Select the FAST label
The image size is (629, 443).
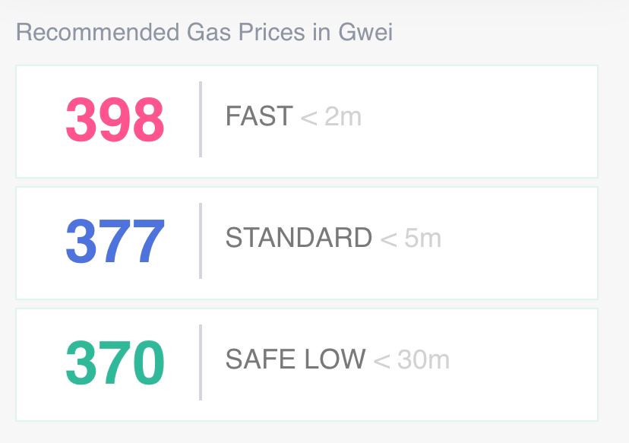pyautogui.click(x=259, y=116)
